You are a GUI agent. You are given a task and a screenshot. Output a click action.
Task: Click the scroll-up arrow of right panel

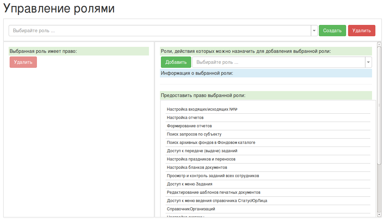379,44
